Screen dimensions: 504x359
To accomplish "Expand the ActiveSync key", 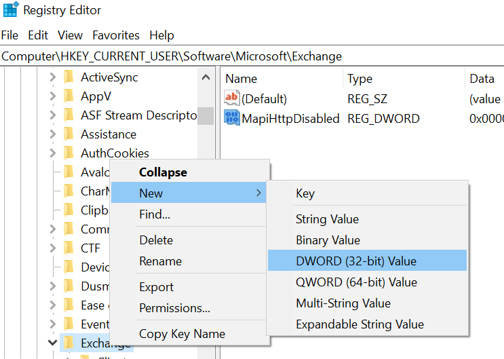I will tap(53, 77).
